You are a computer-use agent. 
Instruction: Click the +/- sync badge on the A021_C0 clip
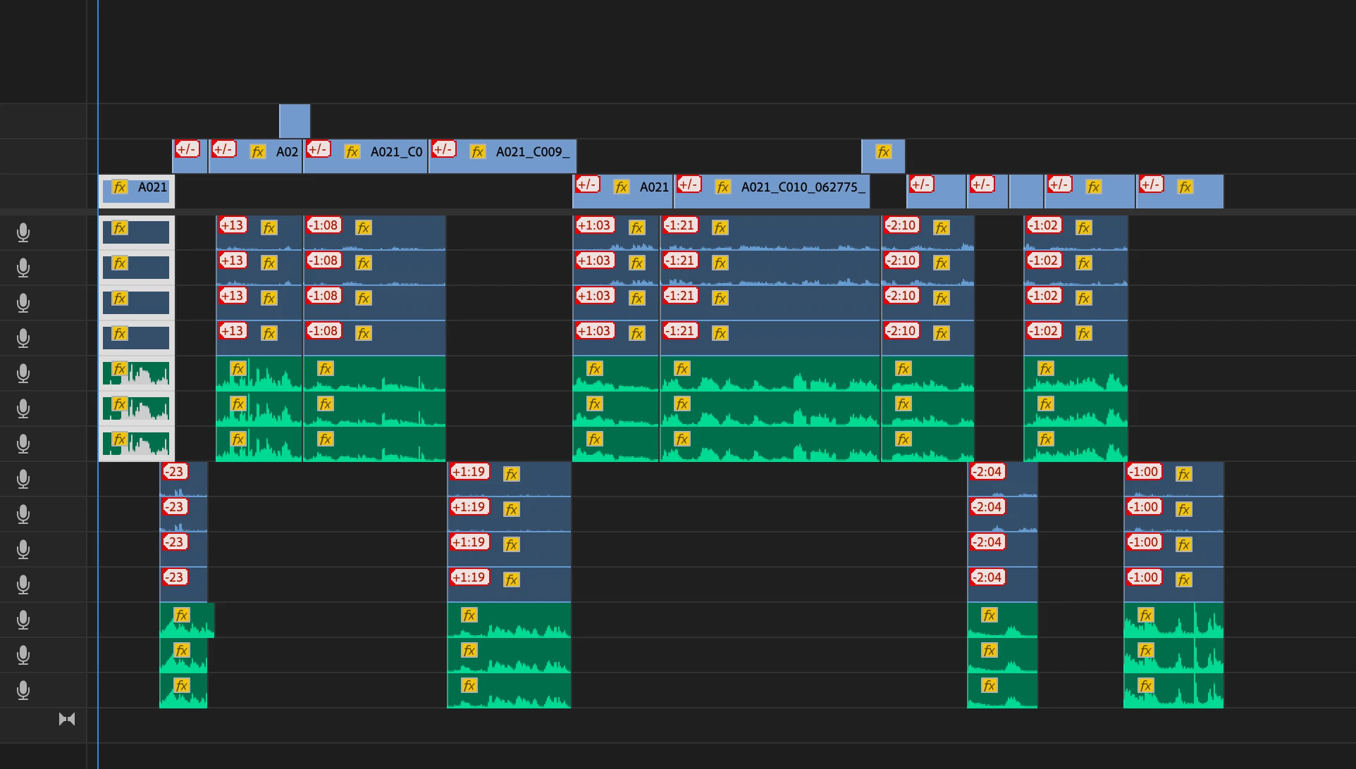click(319, 149)
